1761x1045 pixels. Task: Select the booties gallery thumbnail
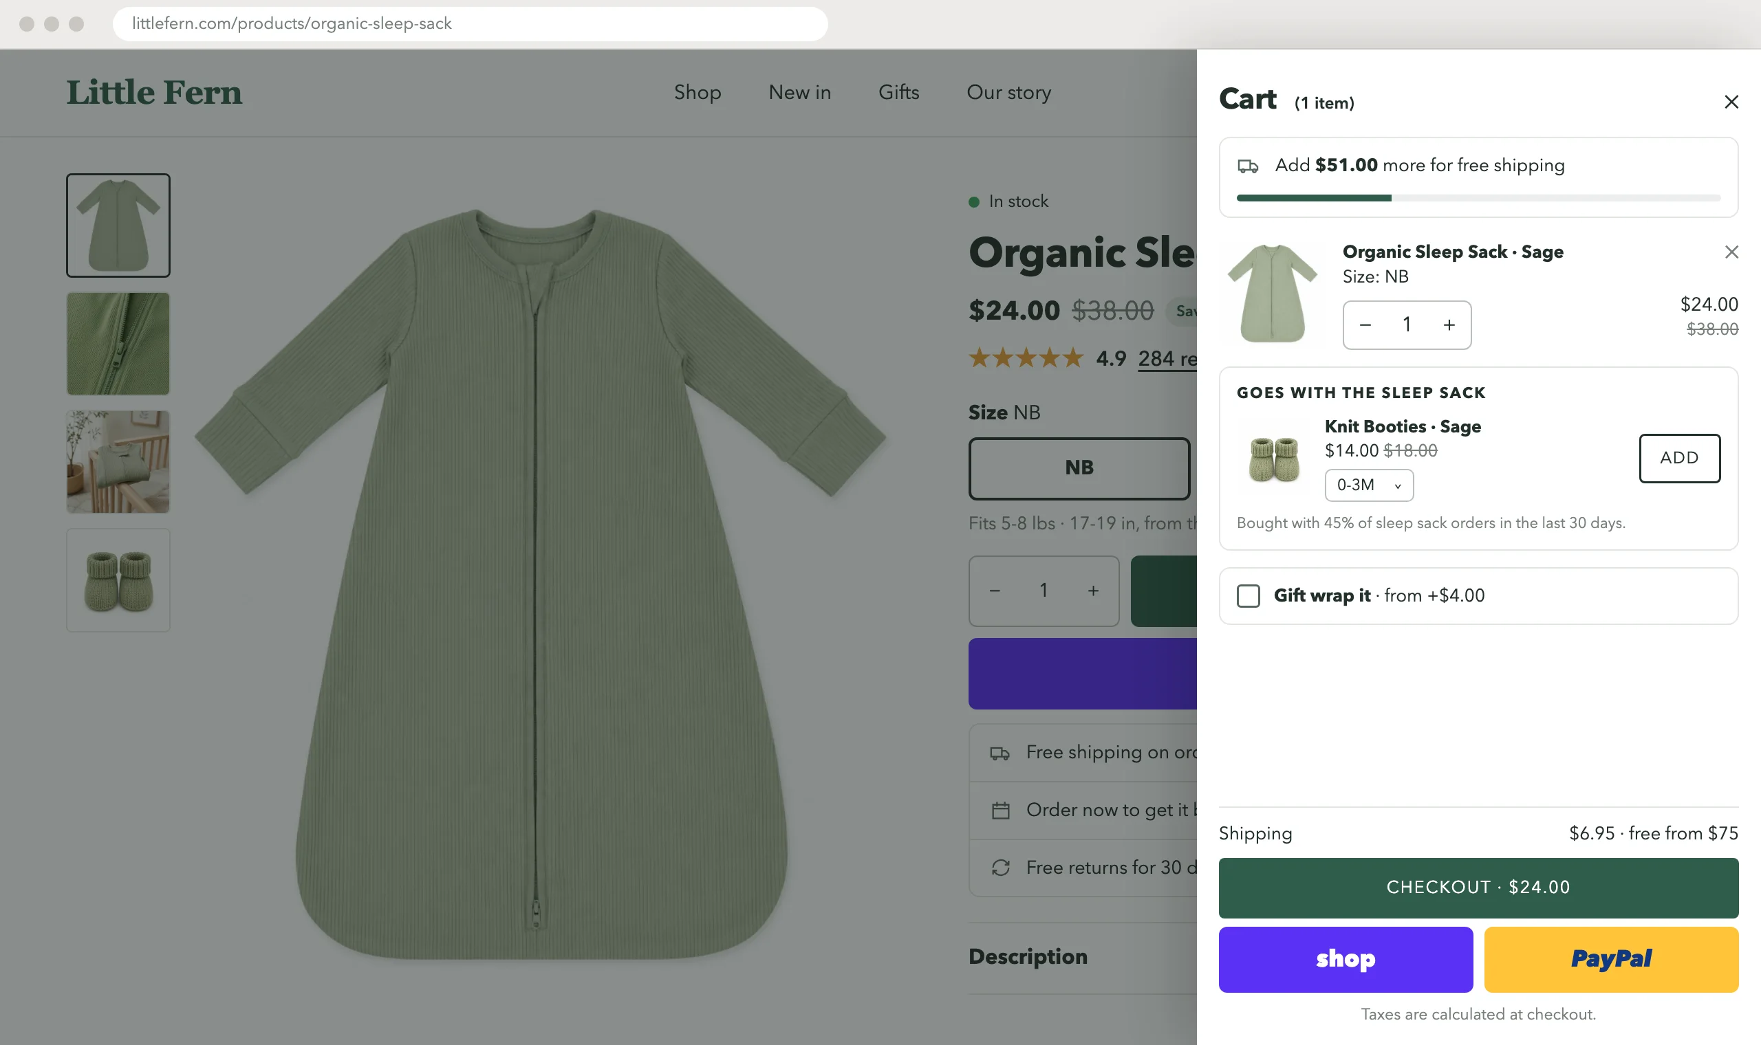click(x=118, y=580)
